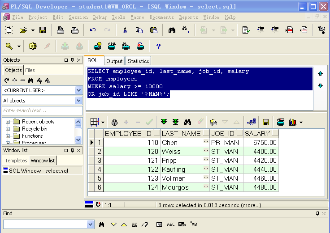Open the All objects filter dropdown
Screen dimensions: 330x233
coord(79,101)
